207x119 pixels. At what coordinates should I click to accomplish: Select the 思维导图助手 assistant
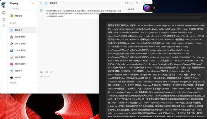tap(22, 64)
